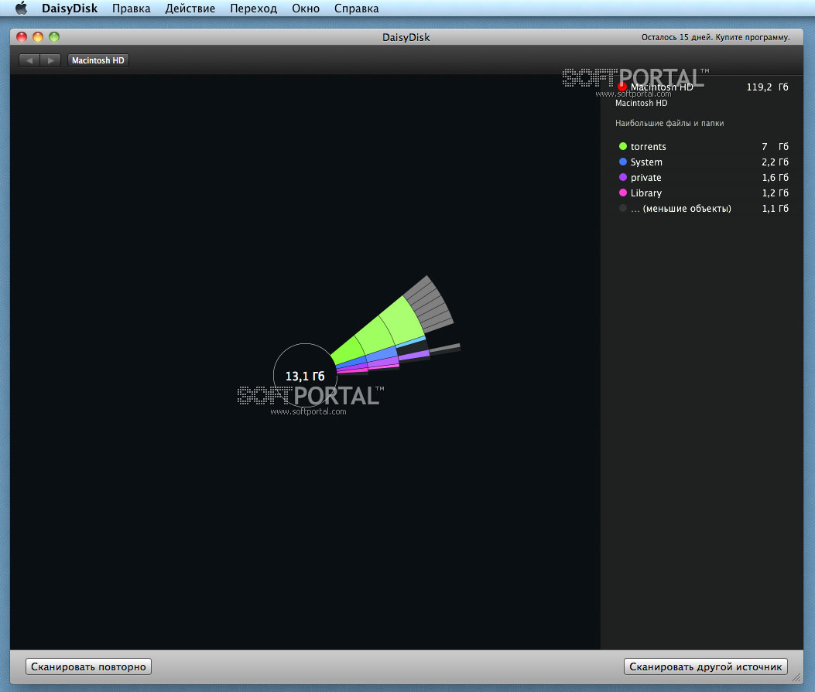Open the DaisyDisk application menu
815x692 pixels.
click(x=70, y=9)
